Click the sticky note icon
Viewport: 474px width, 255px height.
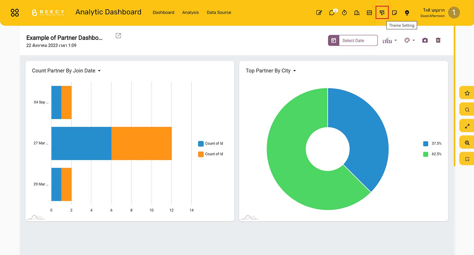(x=394, y=13)
